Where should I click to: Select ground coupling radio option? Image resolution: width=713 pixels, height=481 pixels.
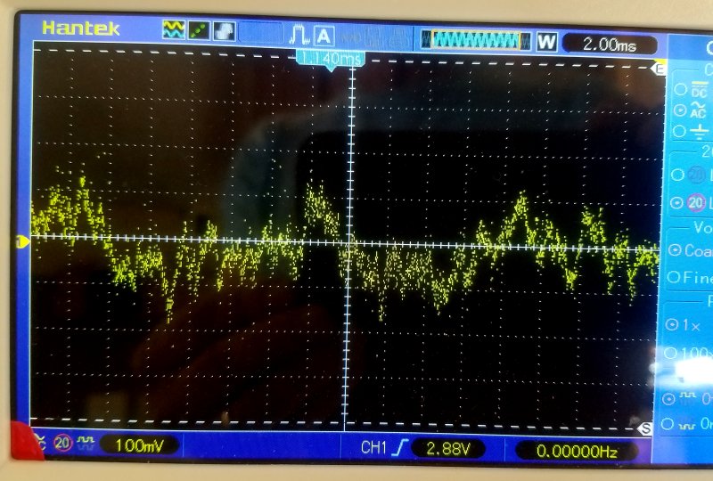(681, 130)
